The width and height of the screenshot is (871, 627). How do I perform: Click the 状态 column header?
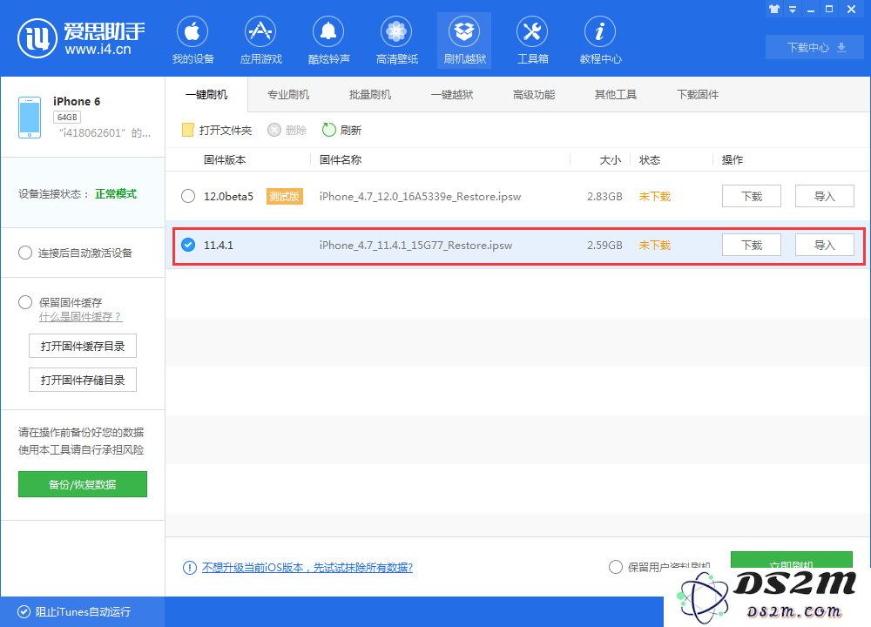pos(650,160)
